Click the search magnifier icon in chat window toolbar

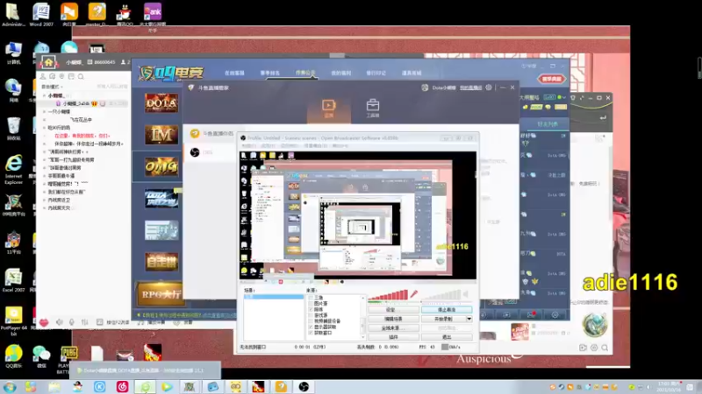81,76
